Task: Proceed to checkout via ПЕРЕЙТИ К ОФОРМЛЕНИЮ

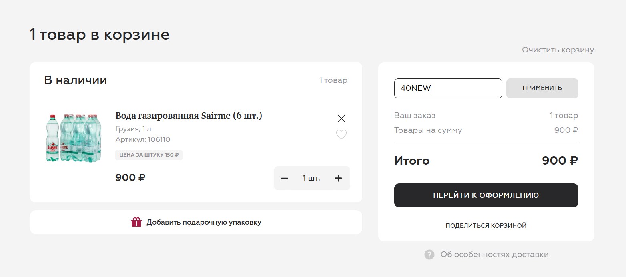Action: (486, 195)
